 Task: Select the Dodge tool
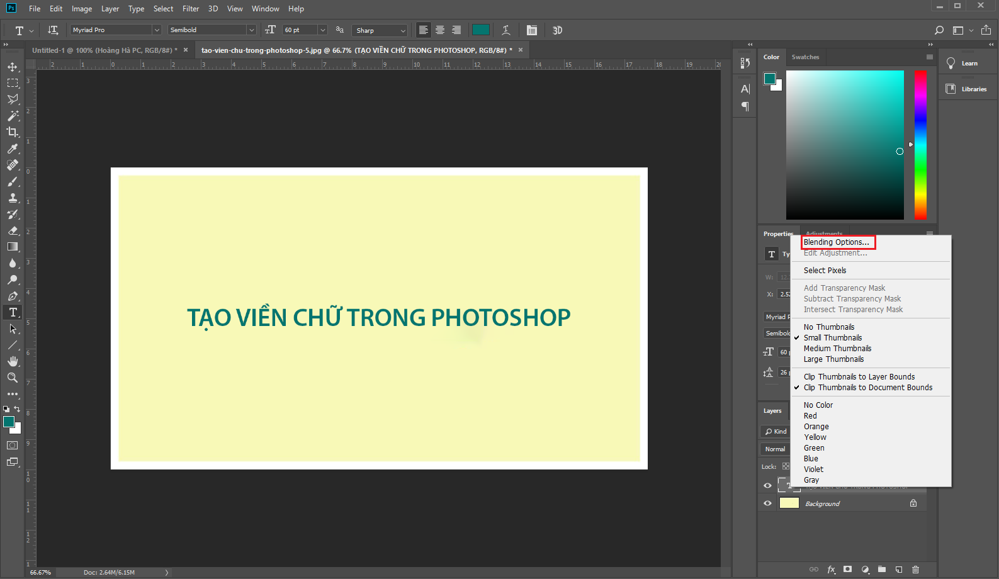pos(13,279)
